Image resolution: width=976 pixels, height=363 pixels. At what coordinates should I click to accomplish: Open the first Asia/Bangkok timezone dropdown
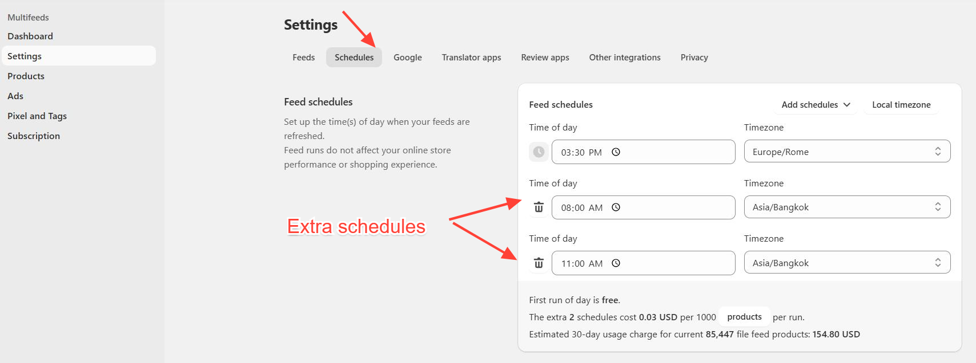coord(847,207)
